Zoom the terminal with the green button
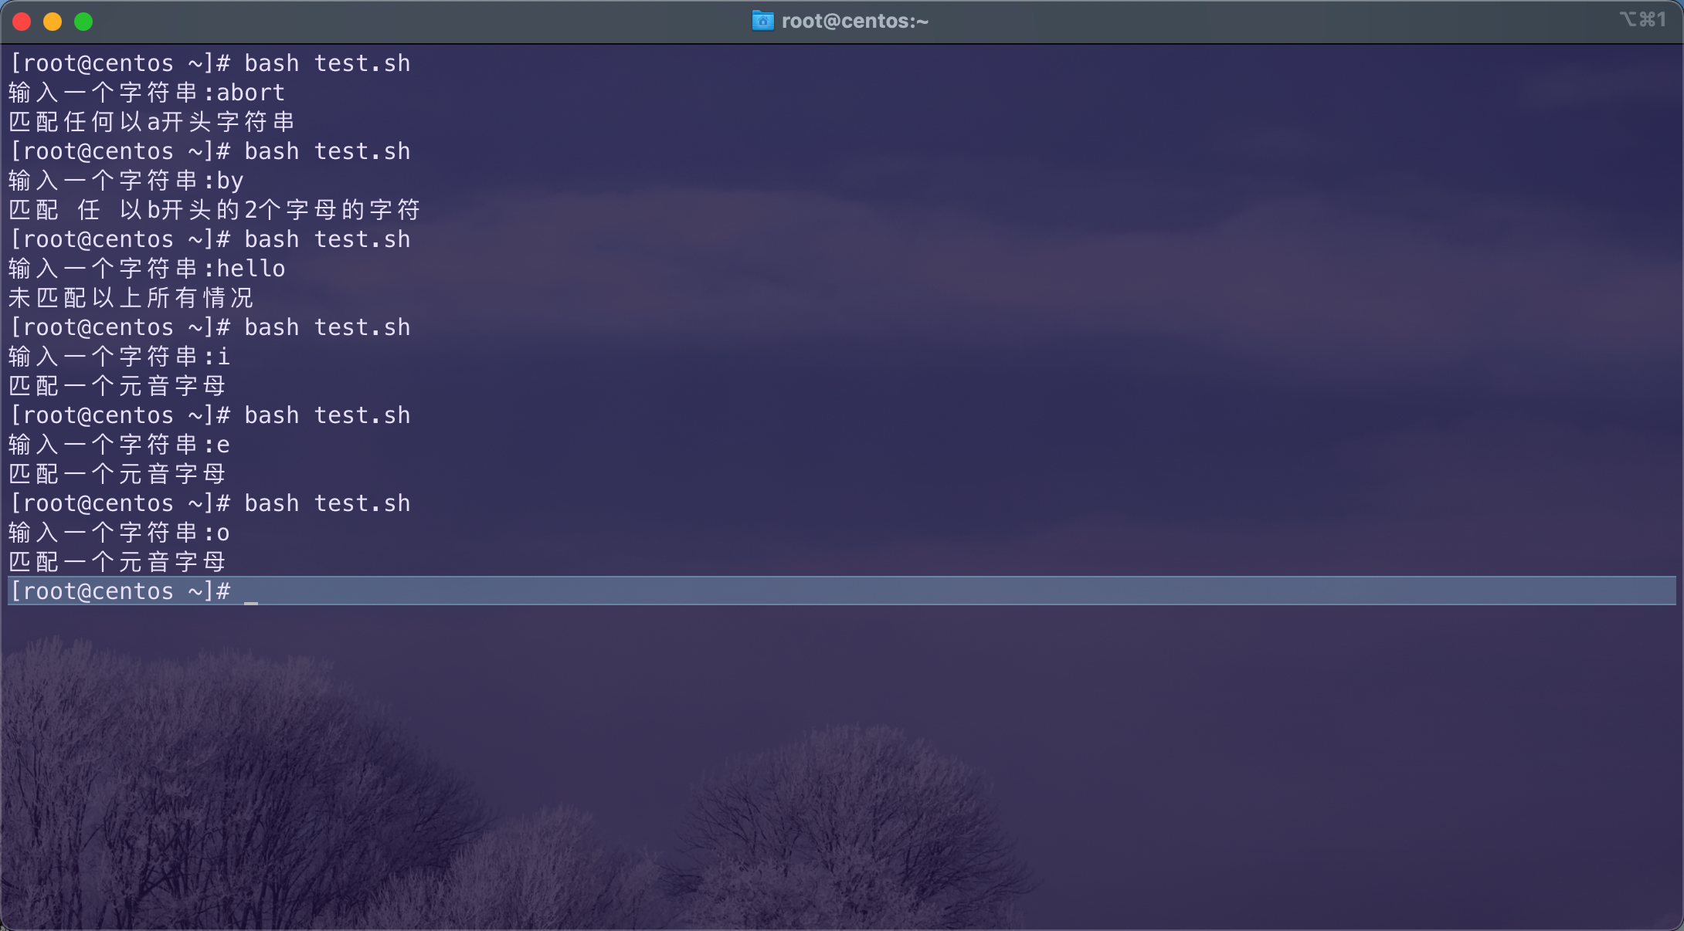The width and height of the screenshot is (1684, 931). [83, 22]
